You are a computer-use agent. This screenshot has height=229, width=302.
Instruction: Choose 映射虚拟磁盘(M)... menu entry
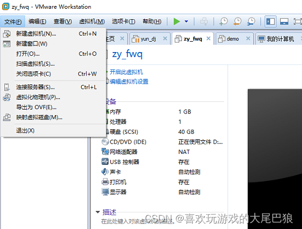[53, 117]
